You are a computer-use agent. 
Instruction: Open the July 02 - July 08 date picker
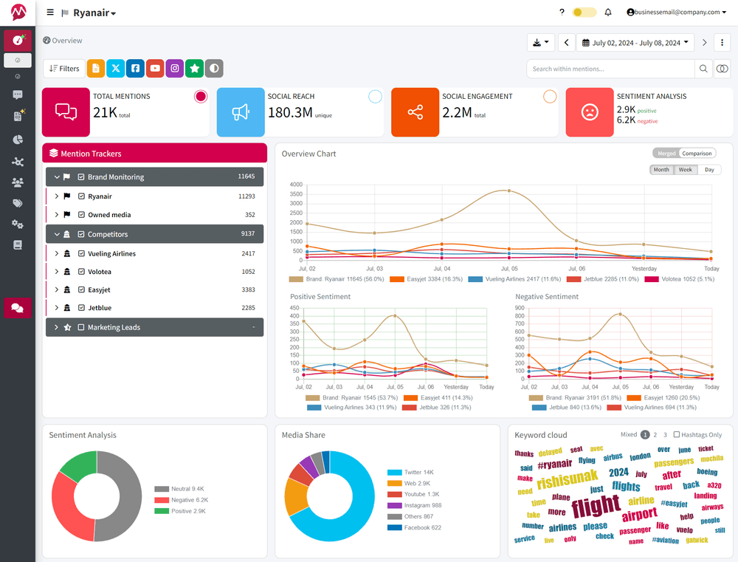point(635,42)
